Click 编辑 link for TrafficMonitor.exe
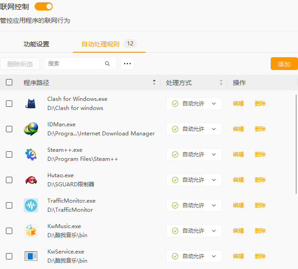The image size is (298, 269). (238, 205)
